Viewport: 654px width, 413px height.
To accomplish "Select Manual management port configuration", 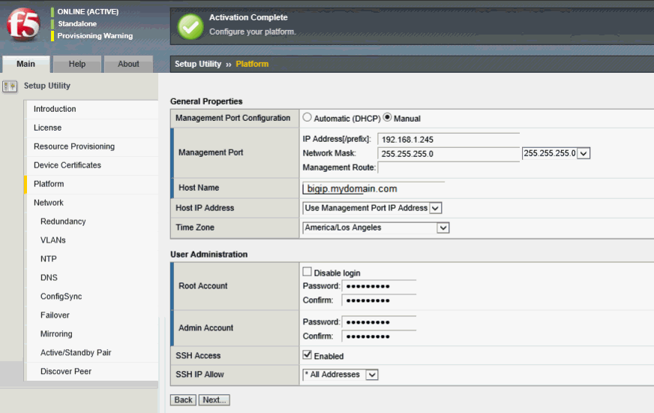I will click(x=388, y=118).
